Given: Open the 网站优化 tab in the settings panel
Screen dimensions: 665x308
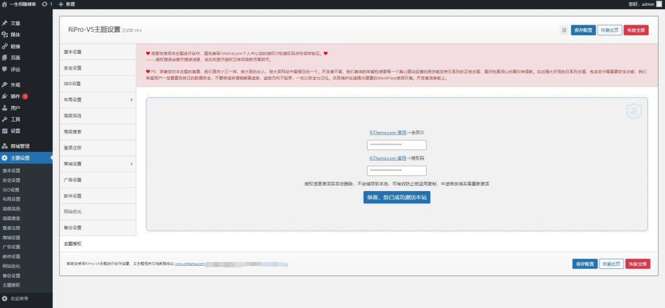Looking at the screenshot, I should 97,212.
